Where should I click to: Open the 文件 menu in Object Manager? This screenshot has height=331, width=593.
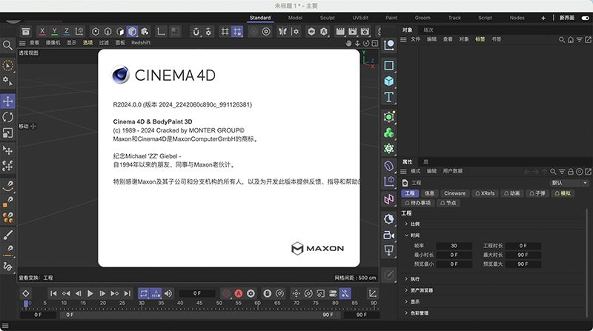[x=415, y=39]
